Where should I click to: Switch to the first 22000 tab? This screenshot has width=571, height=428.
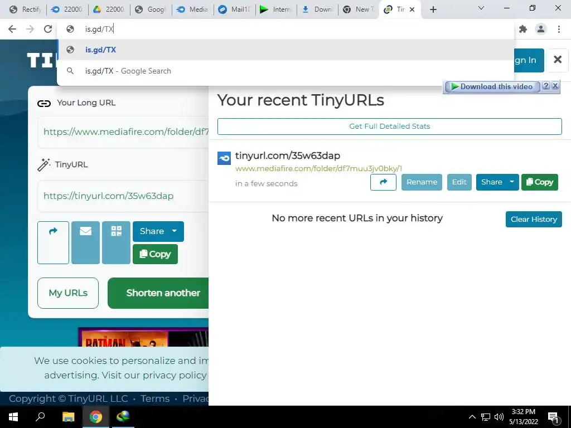point(67,9)
